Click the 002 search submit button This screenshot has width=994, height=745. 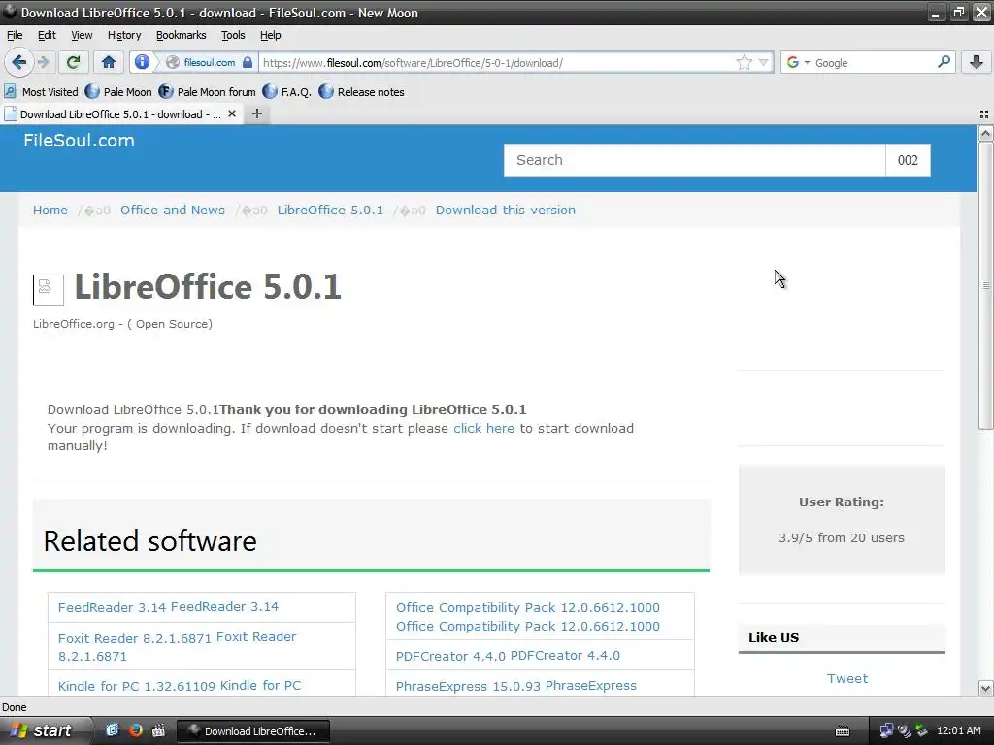(x=908, y=160)
